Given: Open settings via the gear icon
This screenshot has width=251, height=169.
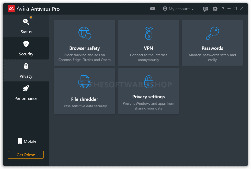Looking at the screenshot, I should coord(215,9).
